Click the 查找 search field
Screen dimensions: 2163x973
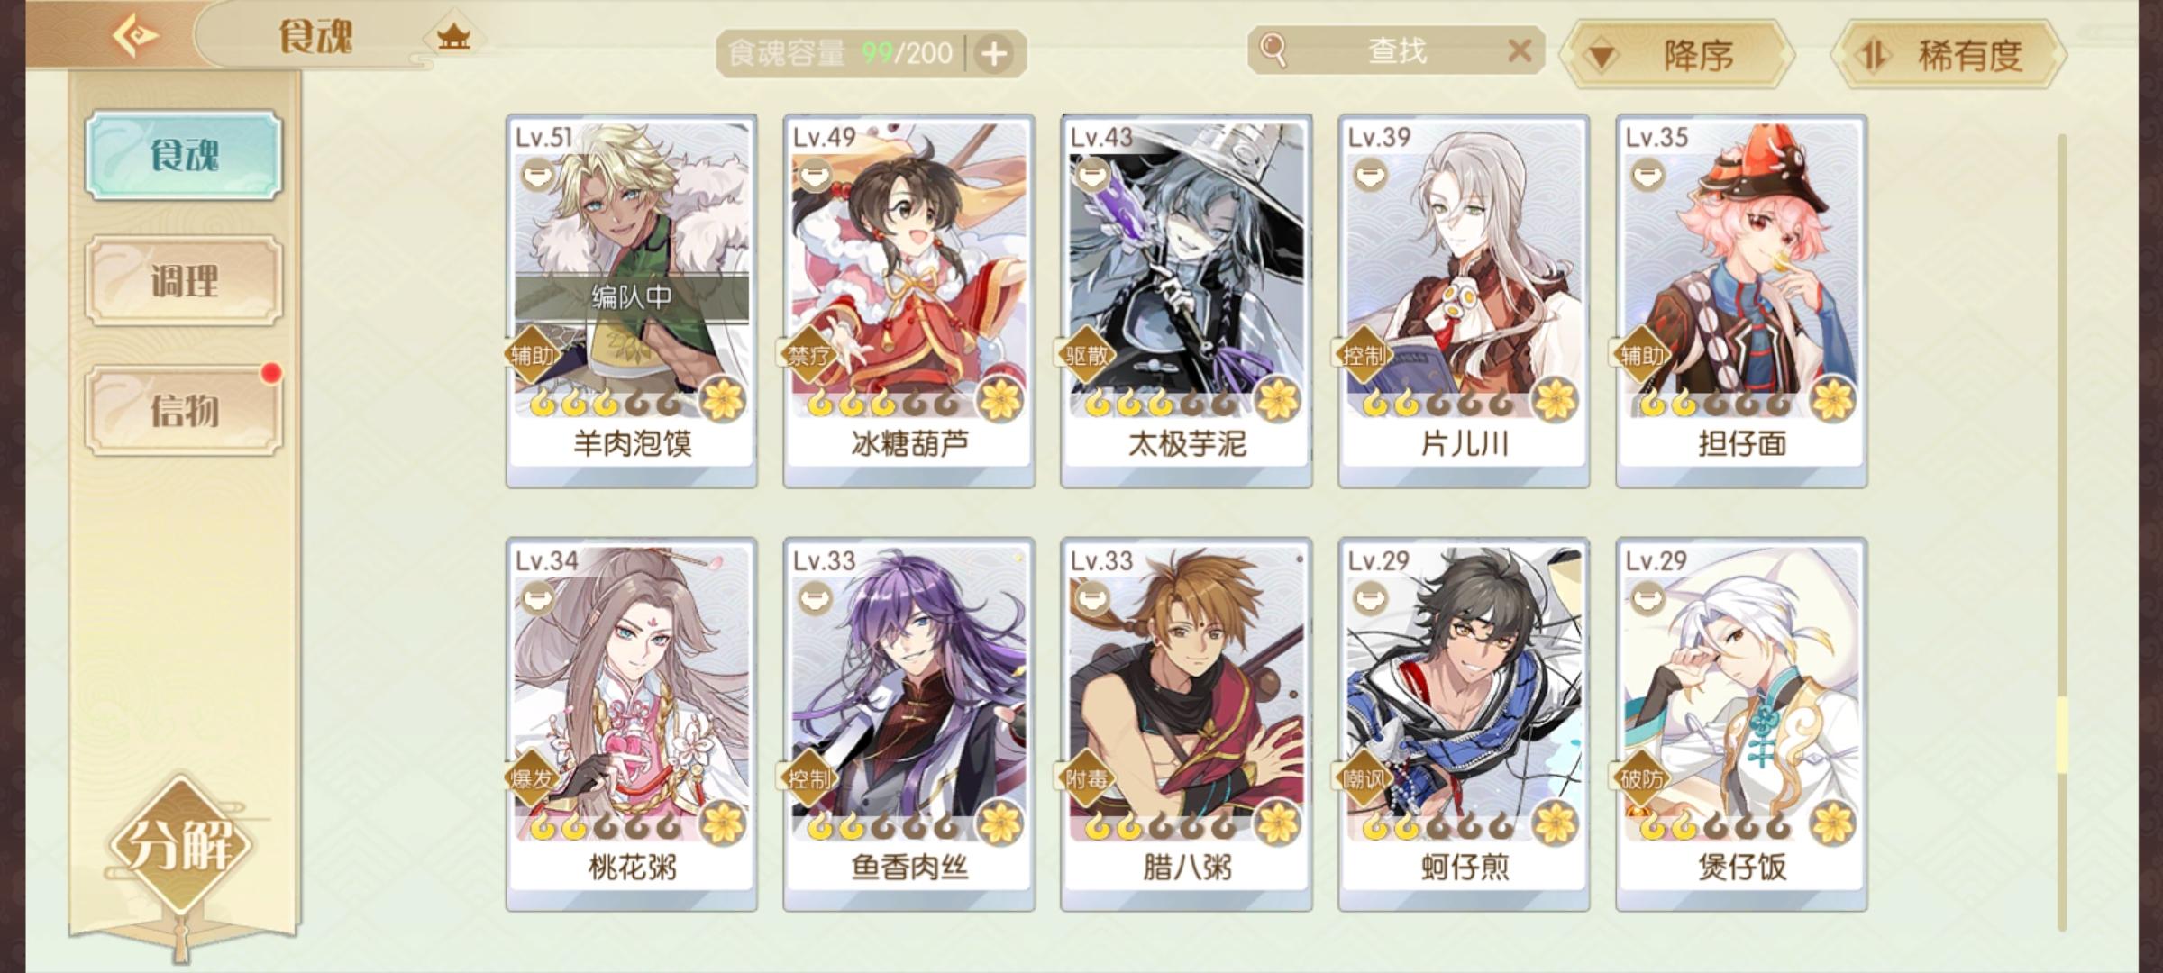pyautogui.click(x=1397, y=50)
